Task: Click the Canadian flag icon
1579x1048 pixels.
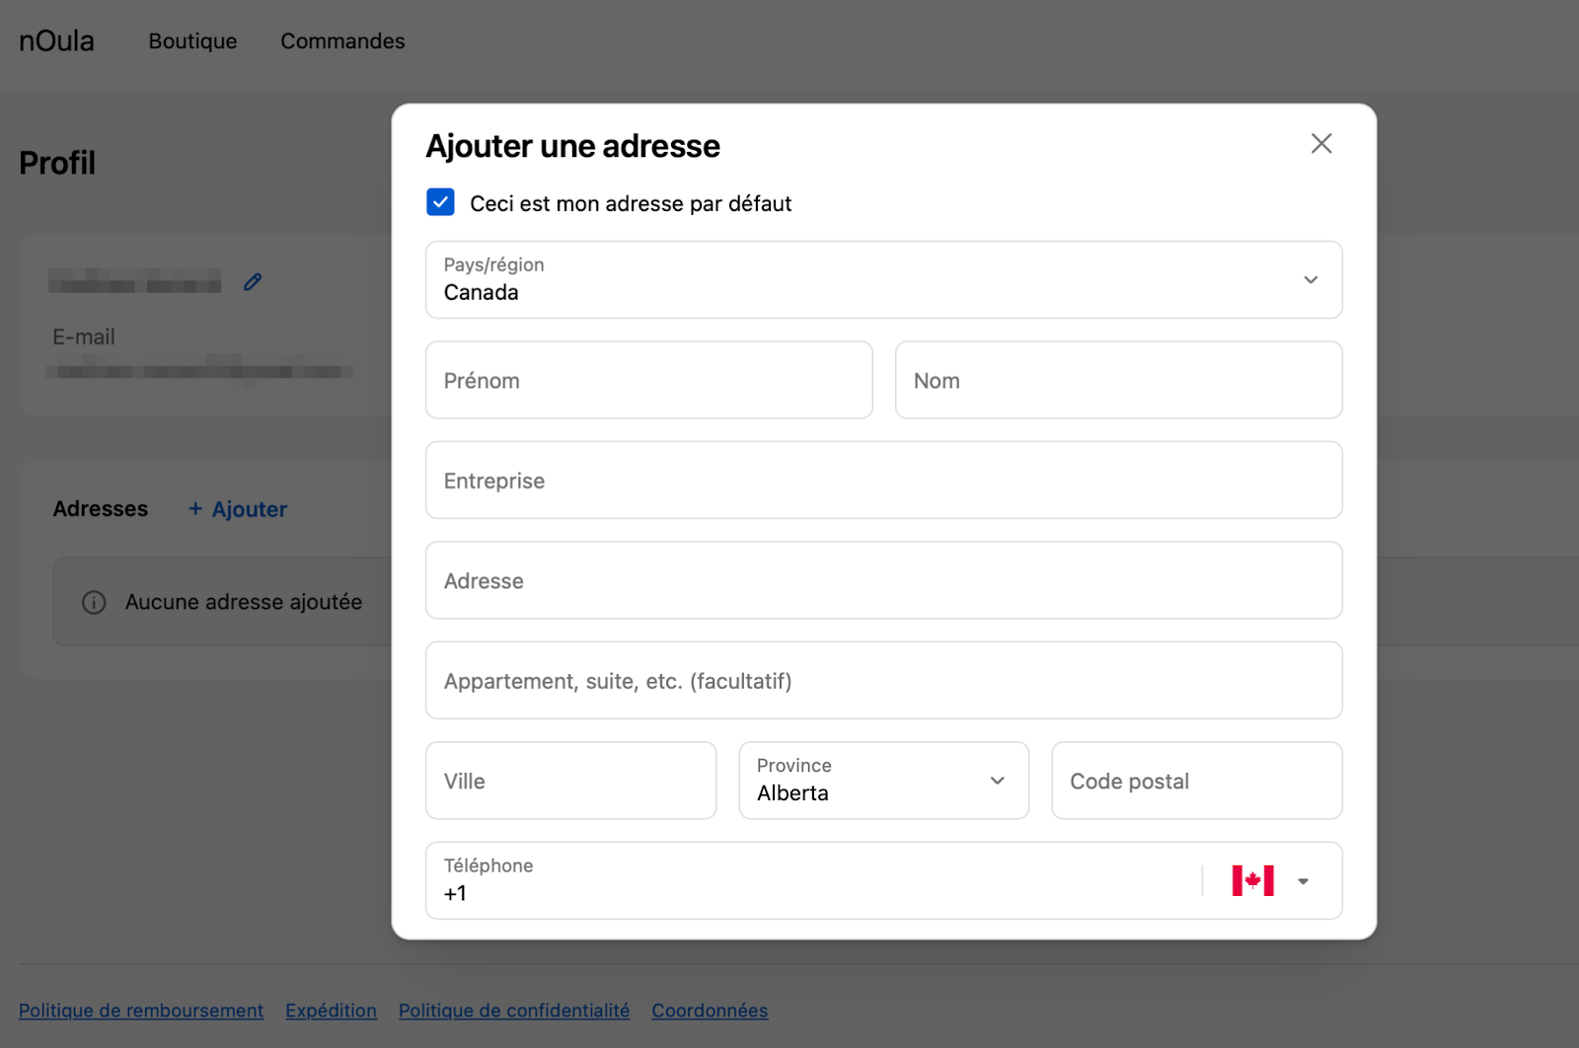Action: pos(1252,880)
